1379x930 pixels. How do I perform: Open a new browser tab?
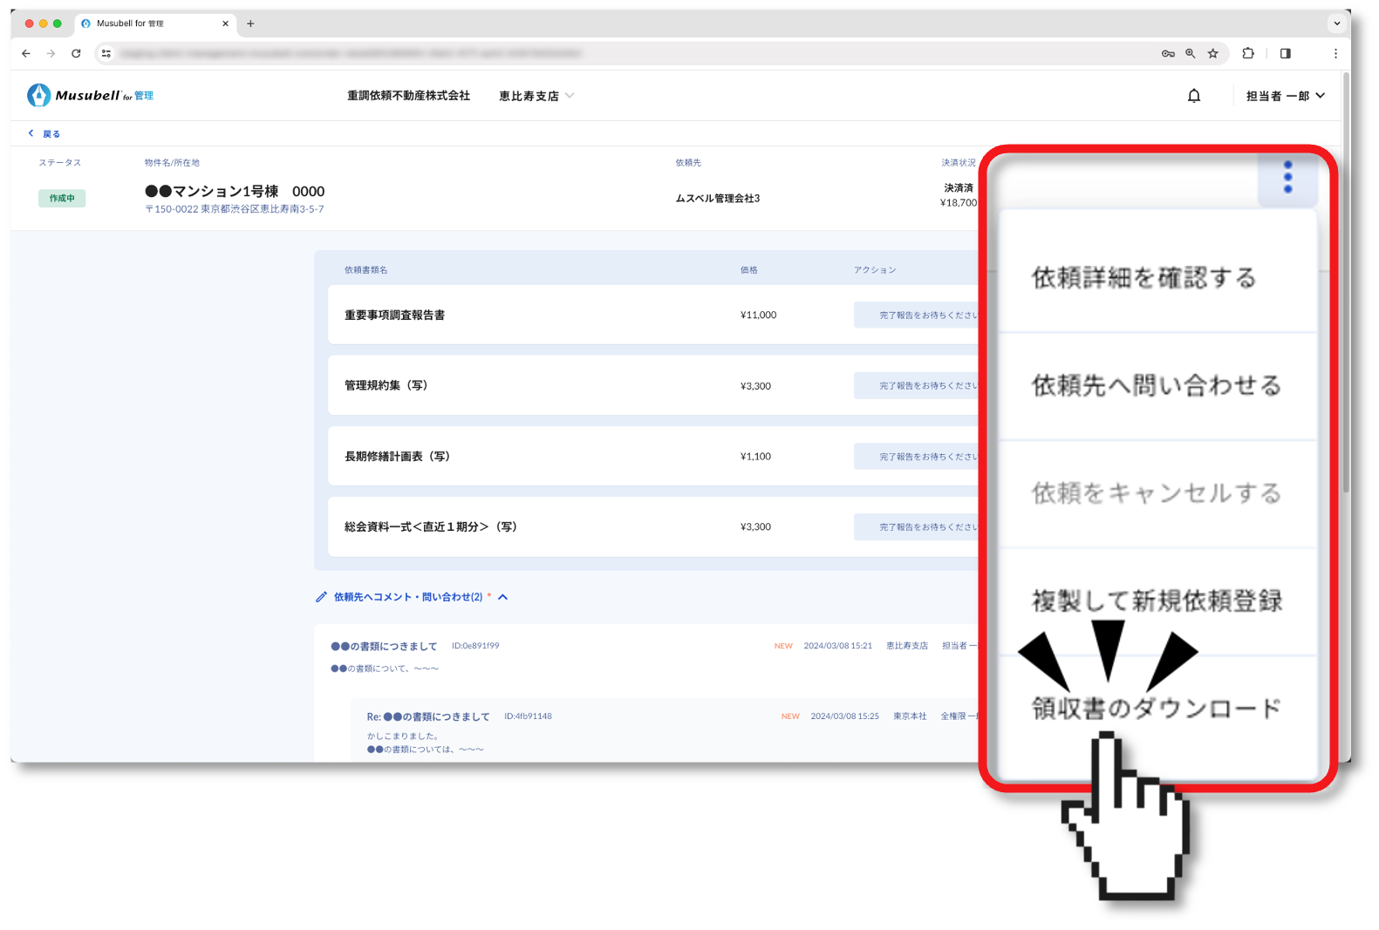(x=250, y=24)
